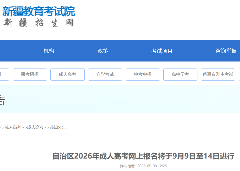Viewport: 240px width, 171px height.
Task: Click the 研考研招 category button
Action: 30,74
